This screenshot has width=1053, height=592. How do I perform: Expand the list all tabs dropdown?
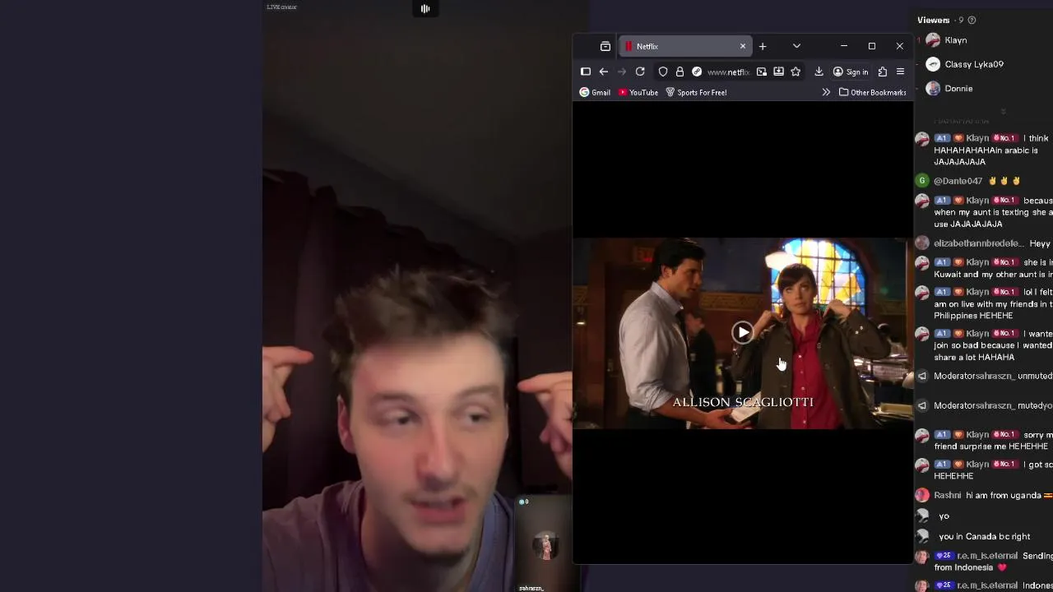point(796,46)
